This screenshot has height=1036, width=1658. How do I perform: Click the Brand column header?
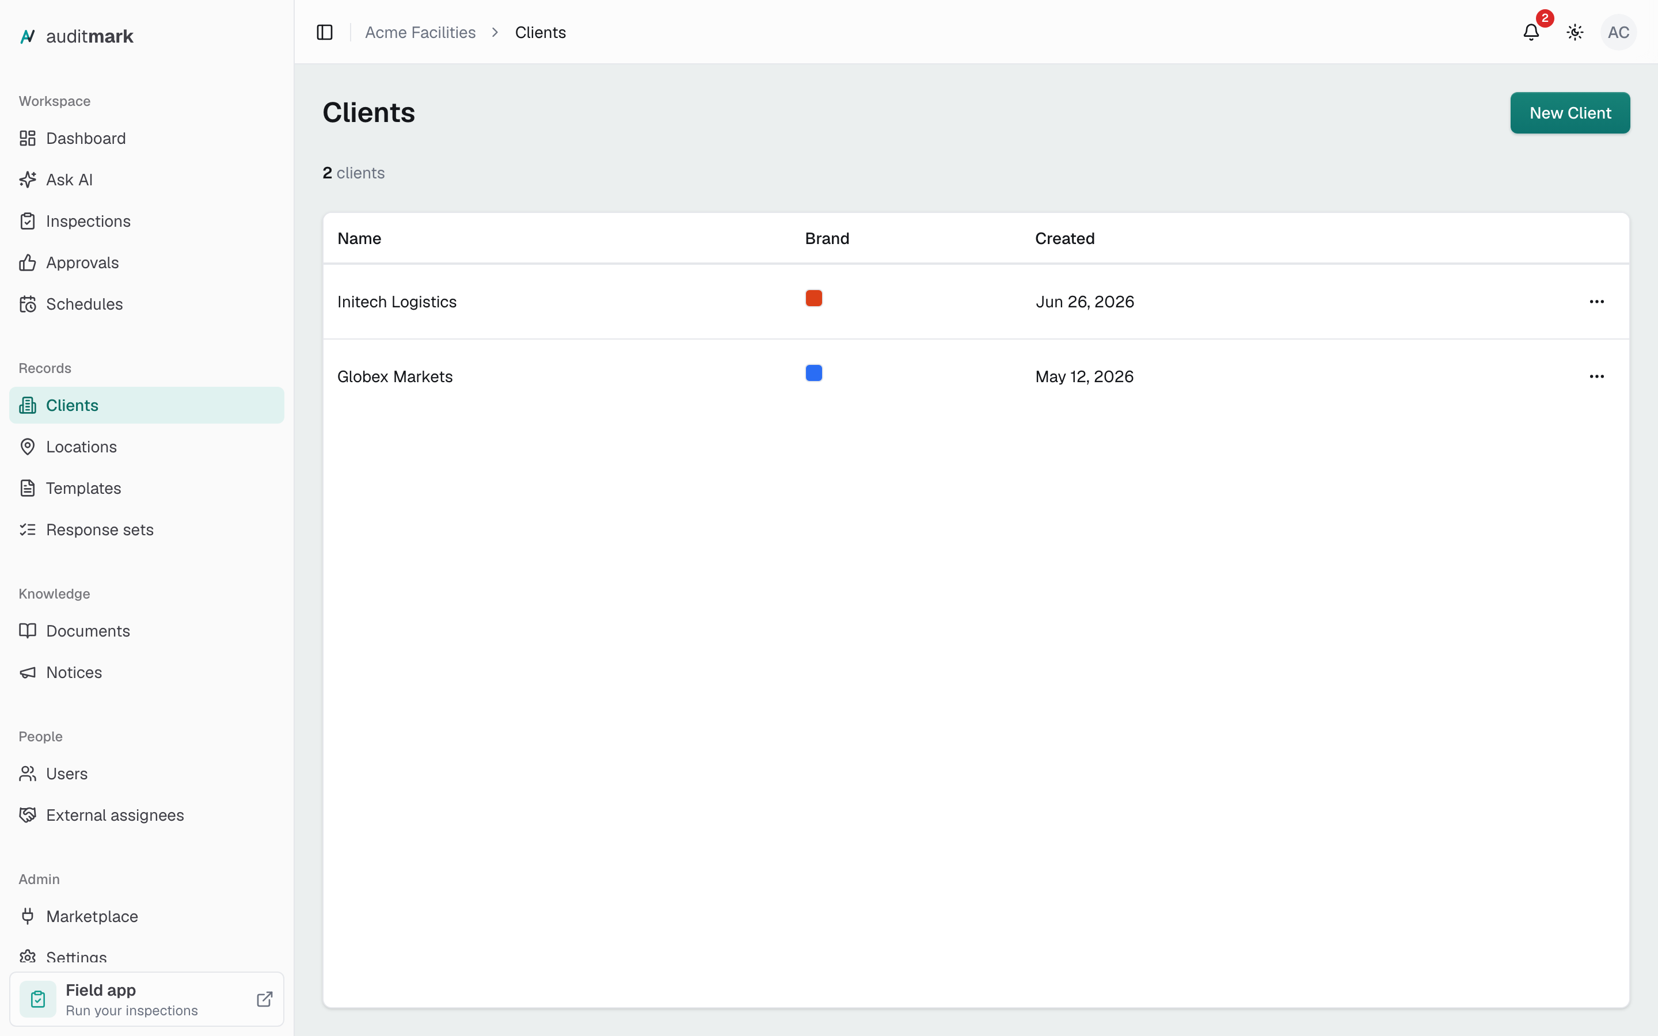(x=827, y=238)
